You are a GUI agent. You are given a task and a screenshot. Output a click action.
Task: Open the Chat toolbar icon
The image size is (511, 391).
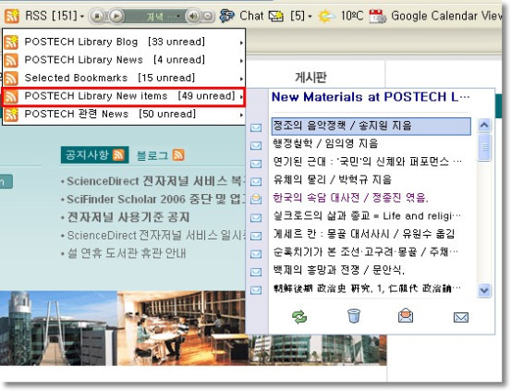226,16
